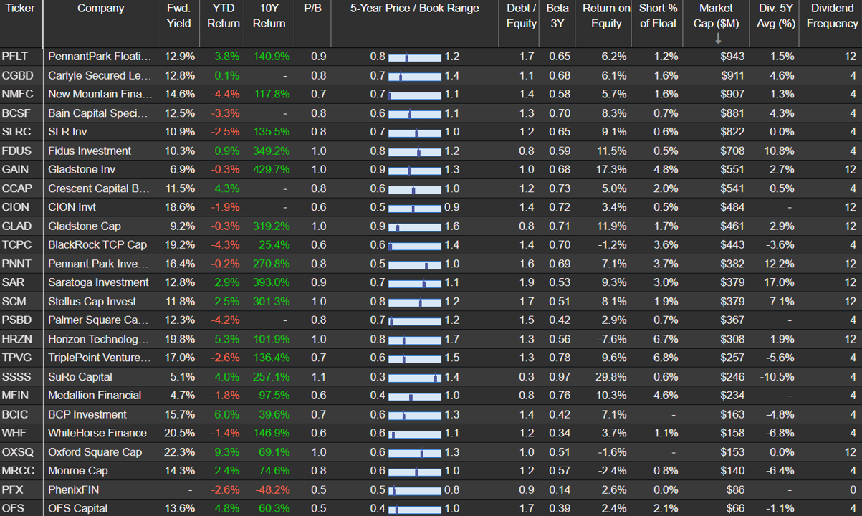Open the Saratoga Investment company name
862x516 pixels.
(98, 282)
